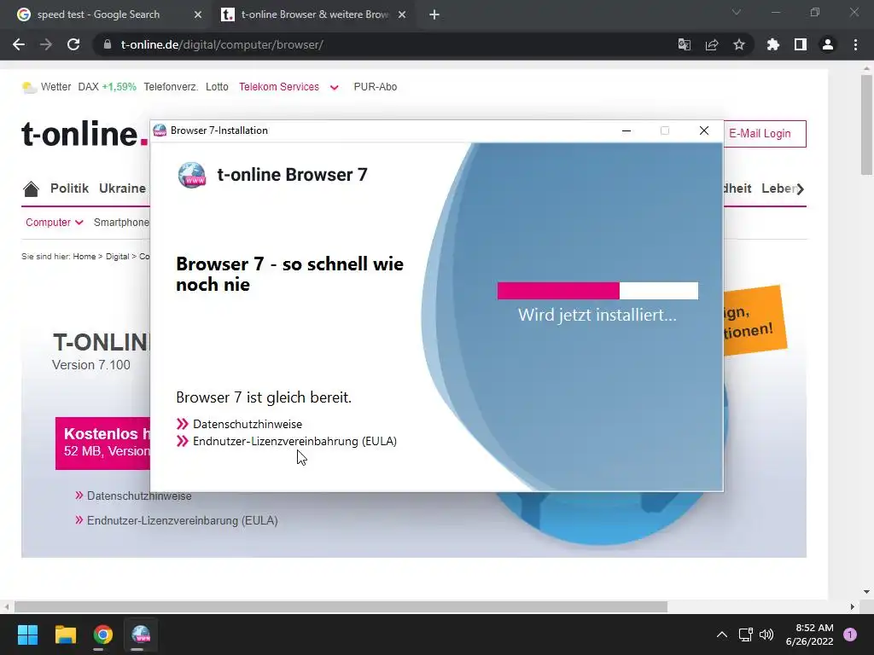Open the Chrome tab search chevron
The width and height of the screenshot is (874, 655).
[x=737, y=12]
